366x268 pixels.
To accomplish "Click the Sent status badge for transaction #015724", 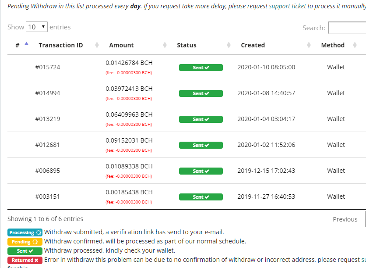I will tap(201, 68).
